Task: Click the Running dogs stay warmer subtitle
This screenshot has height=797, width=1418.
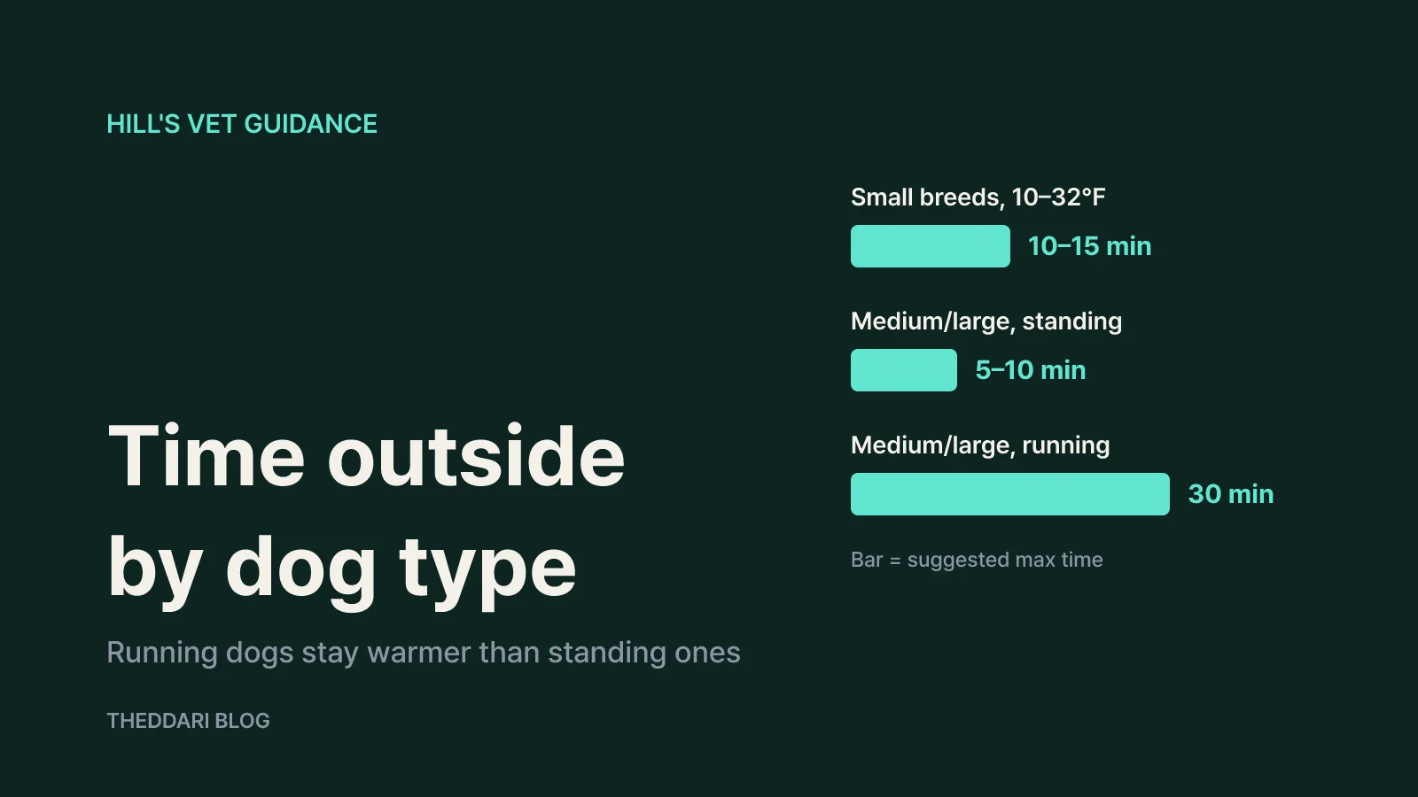Action: pos(424,653)
